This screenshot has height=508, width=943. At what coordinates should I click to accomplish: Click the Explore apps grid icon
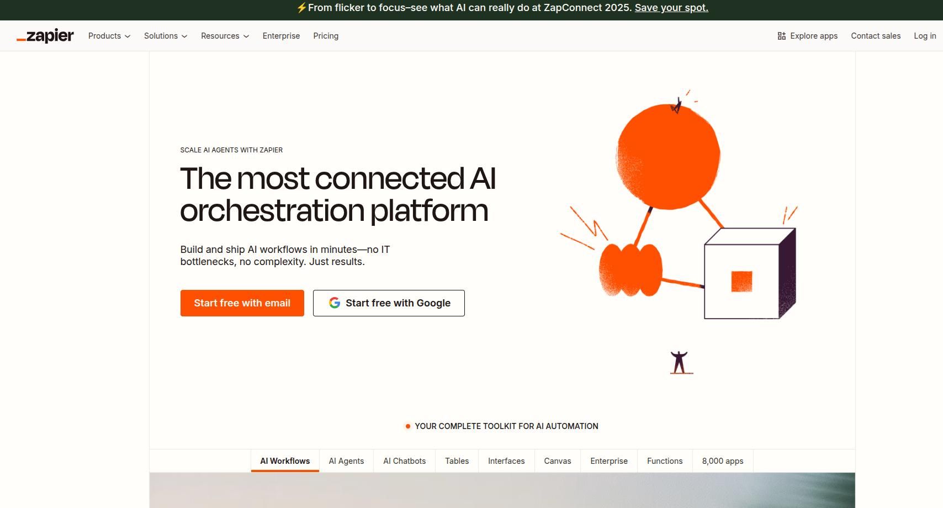point(781,36)
